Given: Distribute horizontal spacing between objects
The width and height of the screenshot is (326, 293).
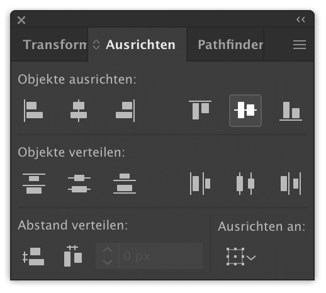Looking at the screenshot, I should pyautogui.click(x=73, y=256).
